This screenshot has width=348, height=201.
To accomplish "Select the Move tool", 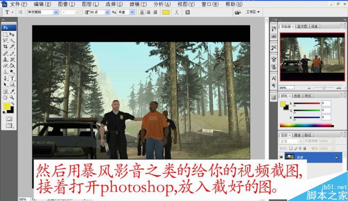I will 12,35.
